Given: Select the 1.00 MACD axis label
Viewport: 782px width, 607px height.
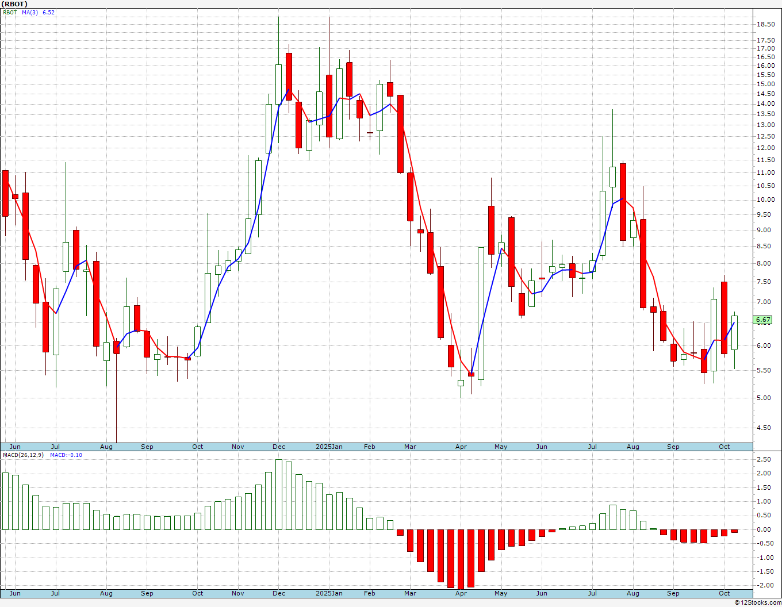Looking at the screenshot, I should (x=765, y=501).
